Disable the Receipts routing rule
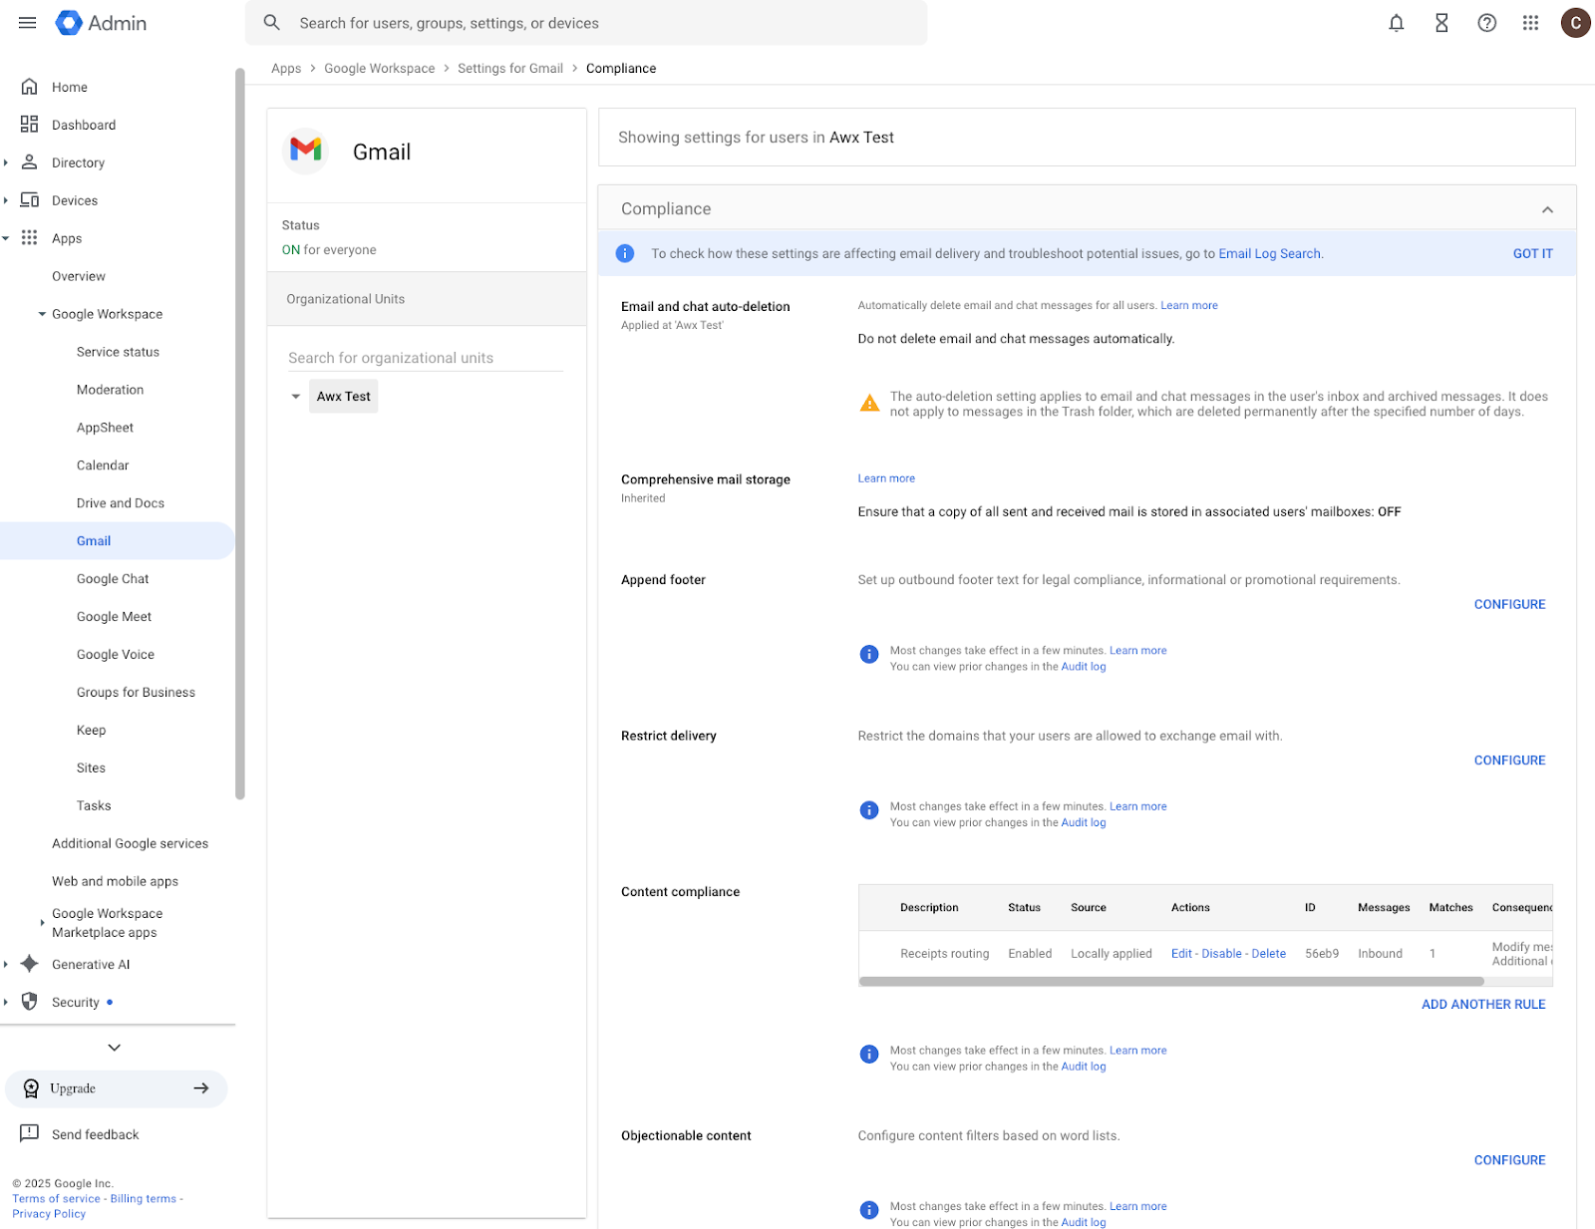 (1221, 954)
